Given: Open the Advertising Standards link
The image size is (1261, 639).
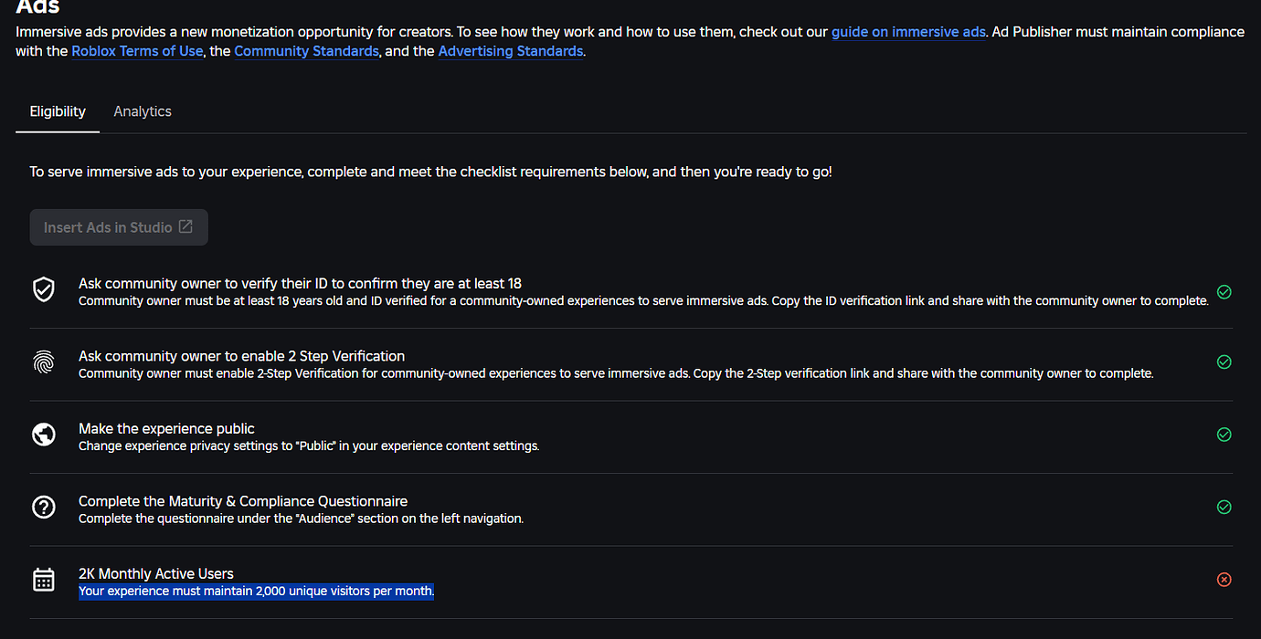Looking at the screenshot, I should pos(510,51).
